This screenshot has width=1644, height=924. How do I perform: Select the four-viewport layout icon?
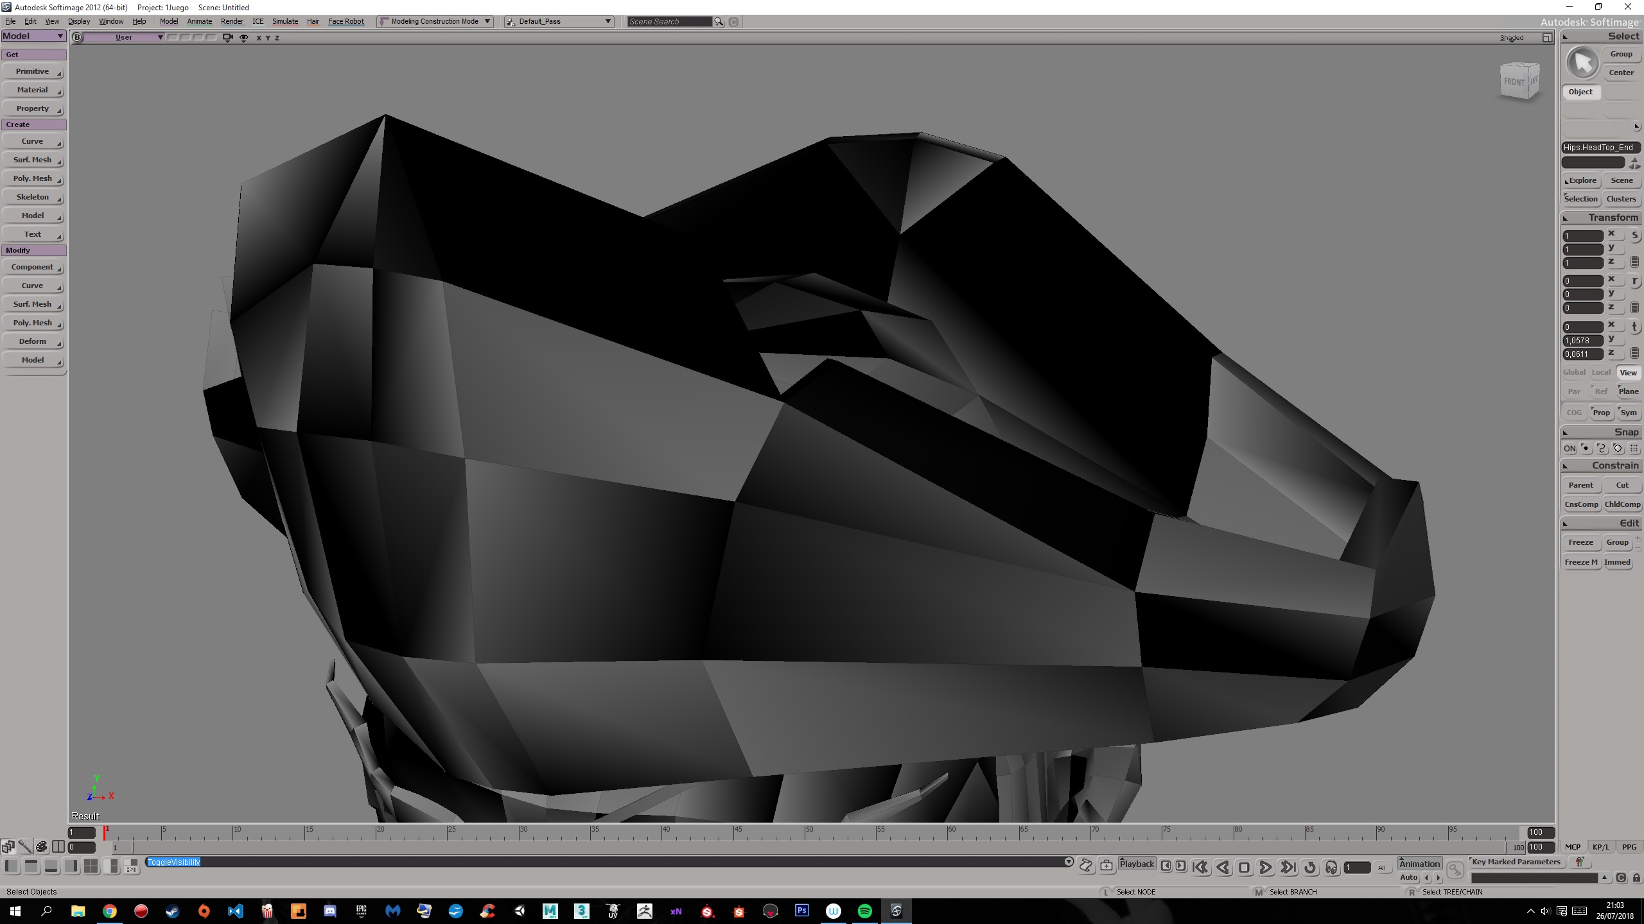tap(91, 866)
